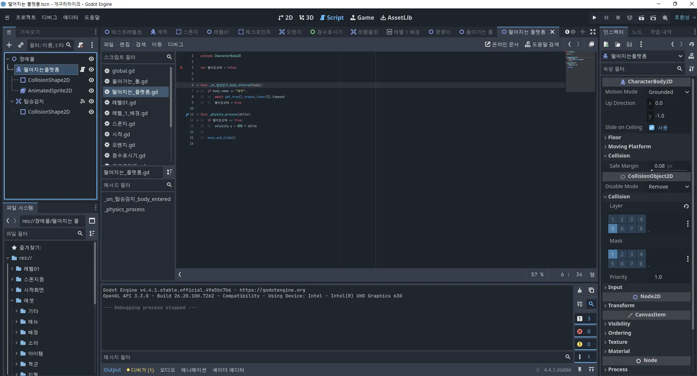Viewport: 697px width, 376px height.
Task: Open the Disable Mode dropdown
Action: click(x=669, y=187)
